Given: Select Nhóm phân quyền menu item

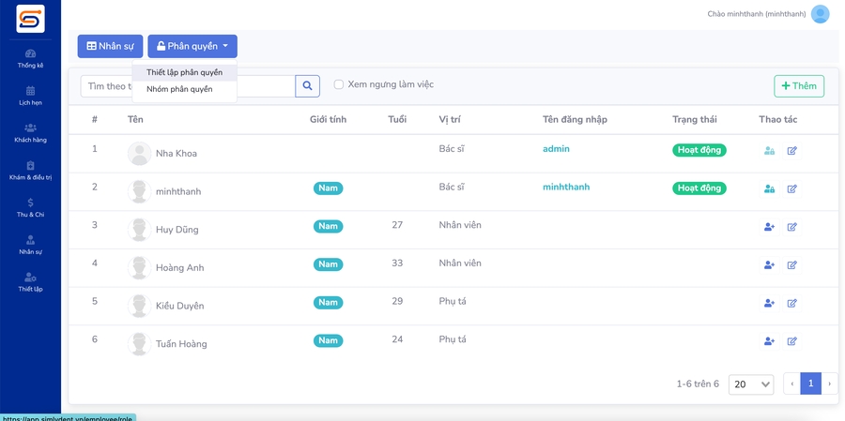Looking at the screenshot, I should 179,89.
